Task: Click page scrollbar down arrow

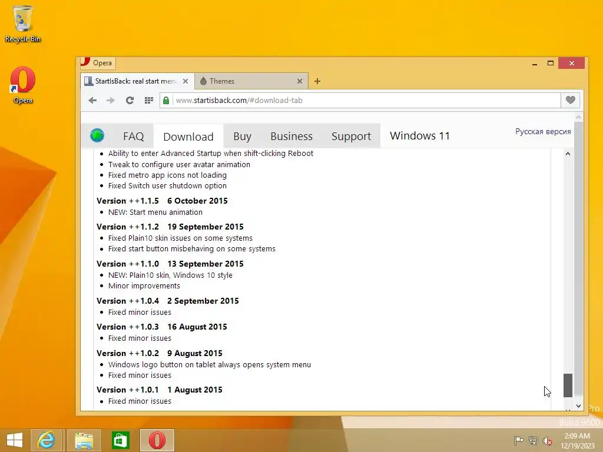Action: [x=578, y=406]
